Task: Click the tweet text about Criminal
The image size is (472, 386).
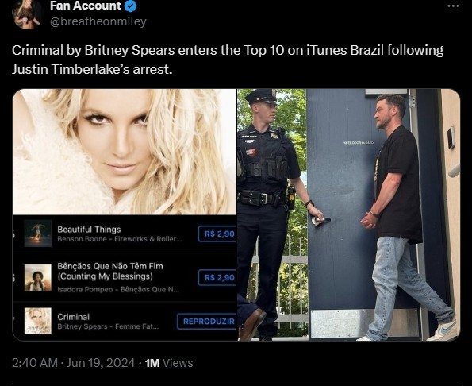Action: click(228, 60)
